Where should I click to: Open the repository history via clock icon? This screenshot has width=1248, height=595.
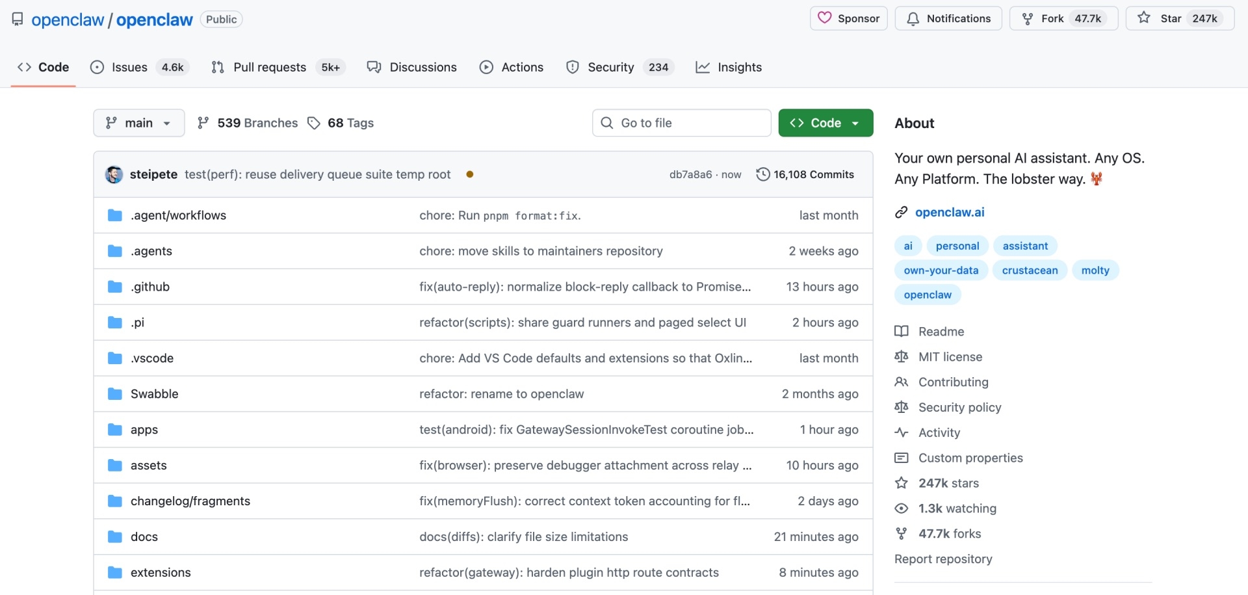(x=763, y=174)
